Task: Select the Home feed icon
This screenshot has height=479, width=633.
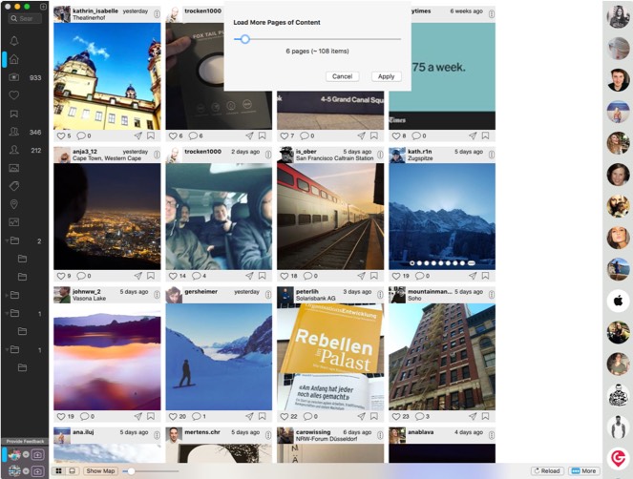Action: (x=14, y=59)
